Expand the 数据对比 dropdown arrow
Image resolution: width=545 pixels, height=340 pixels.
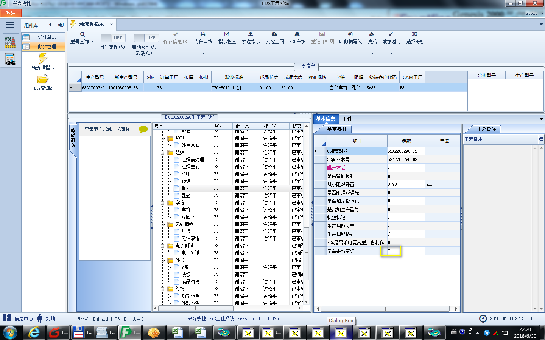(x=391, y=53)
